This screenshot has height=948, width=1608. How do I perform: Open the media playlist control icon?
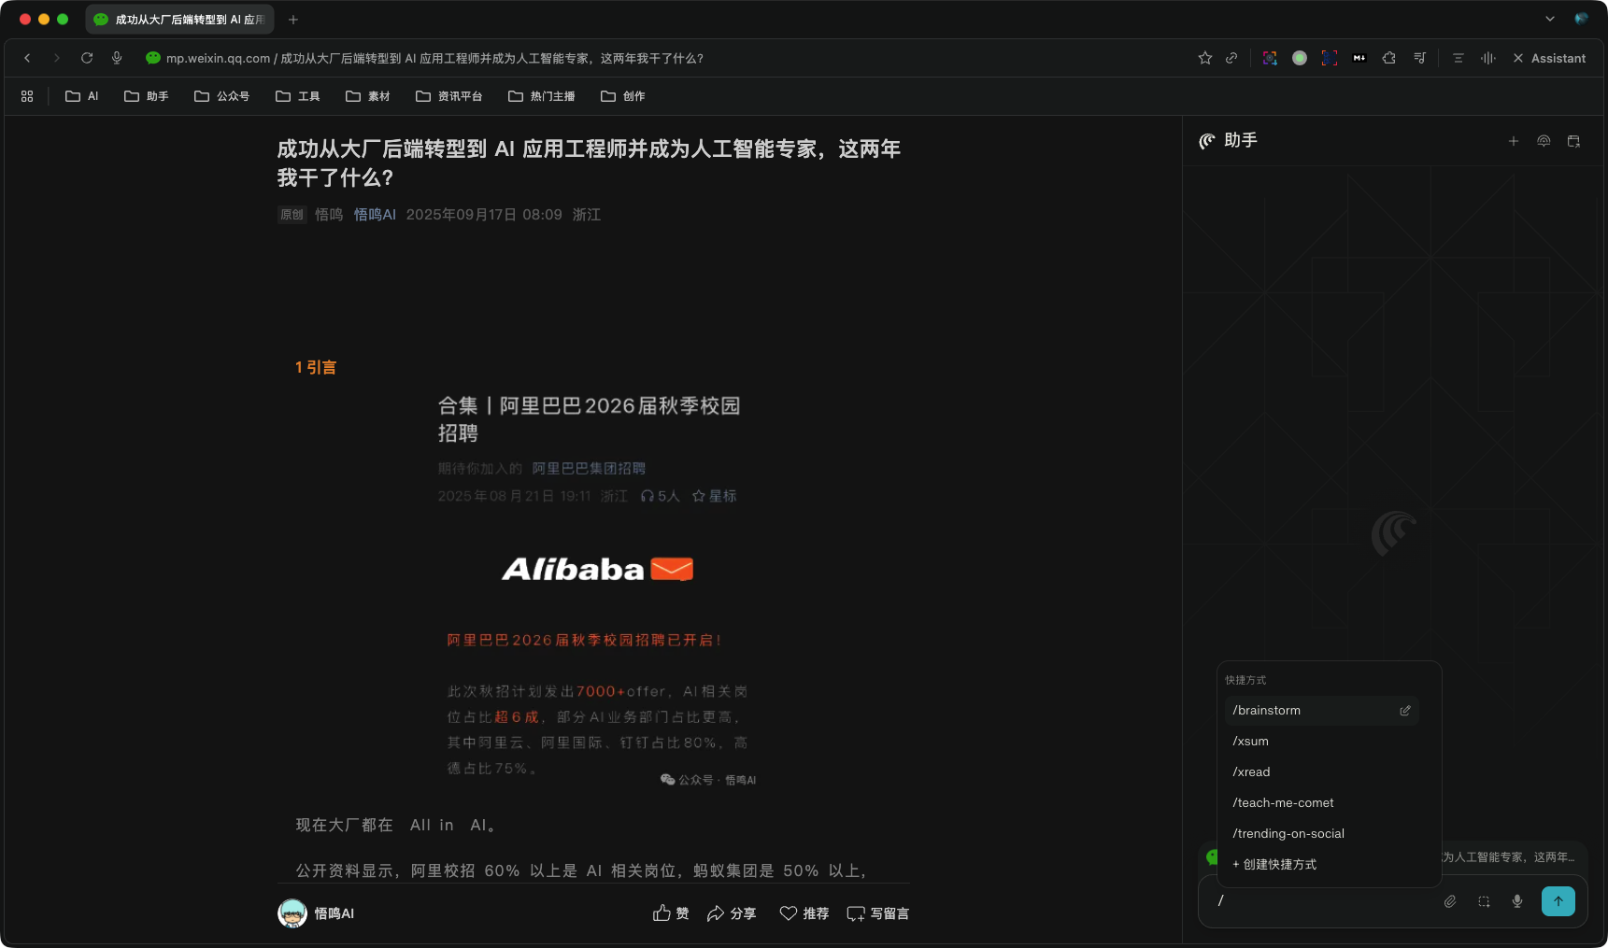pyautogui.click(x=1419, y=58)
